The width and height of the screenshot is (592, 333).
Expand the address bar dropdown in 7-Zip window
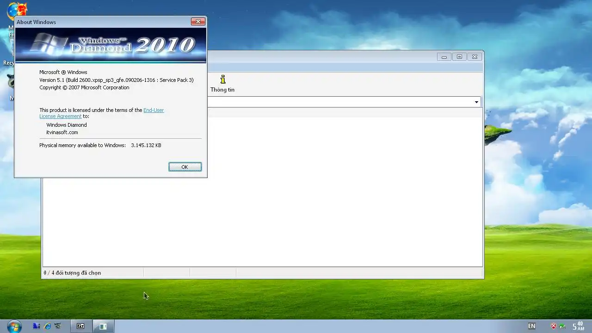coord(476,102)
